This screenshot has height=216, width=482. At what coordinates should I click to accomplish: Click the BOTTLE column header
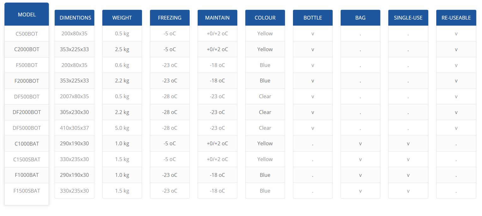click(x=312, y=18)
